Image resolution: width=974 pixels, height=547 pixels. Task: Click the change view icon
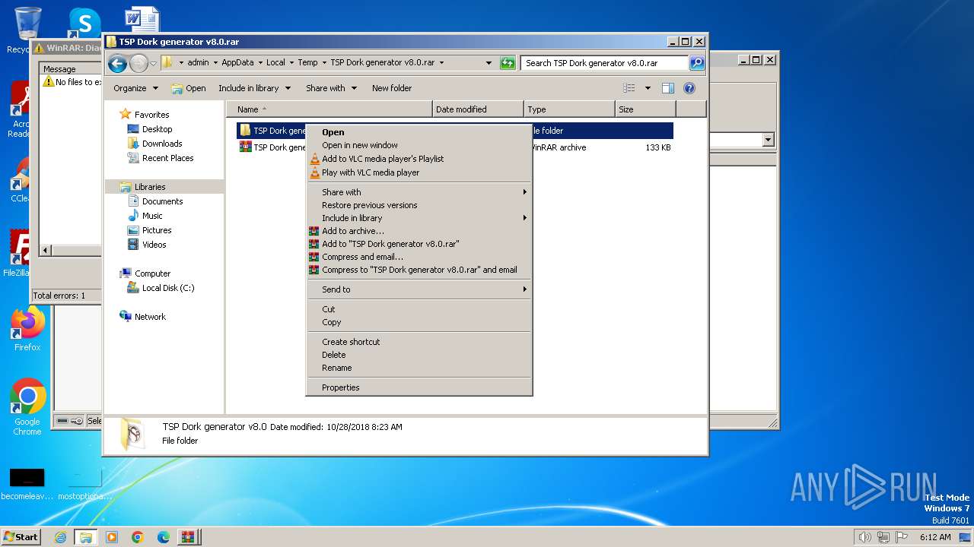[x=629, y=88]
